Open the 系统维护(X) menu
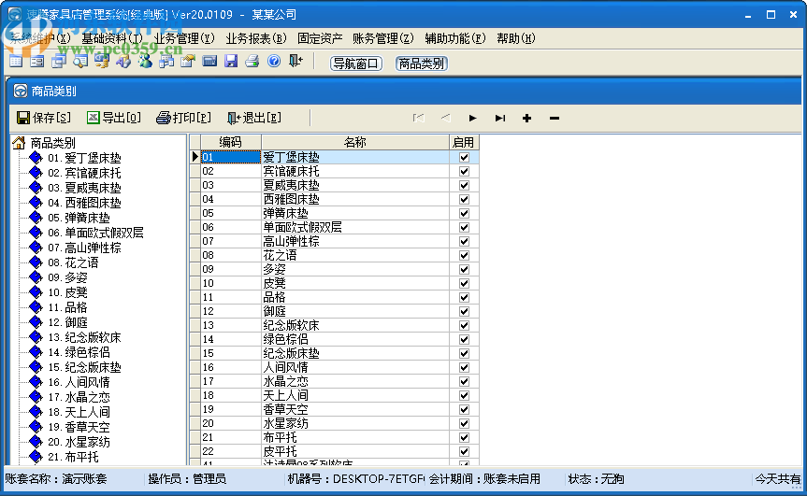 39,38
